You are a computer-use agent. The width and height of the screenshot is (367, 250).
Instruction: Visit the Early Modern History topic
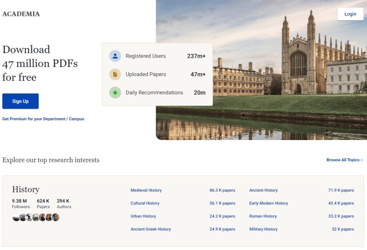coord(268,203)
